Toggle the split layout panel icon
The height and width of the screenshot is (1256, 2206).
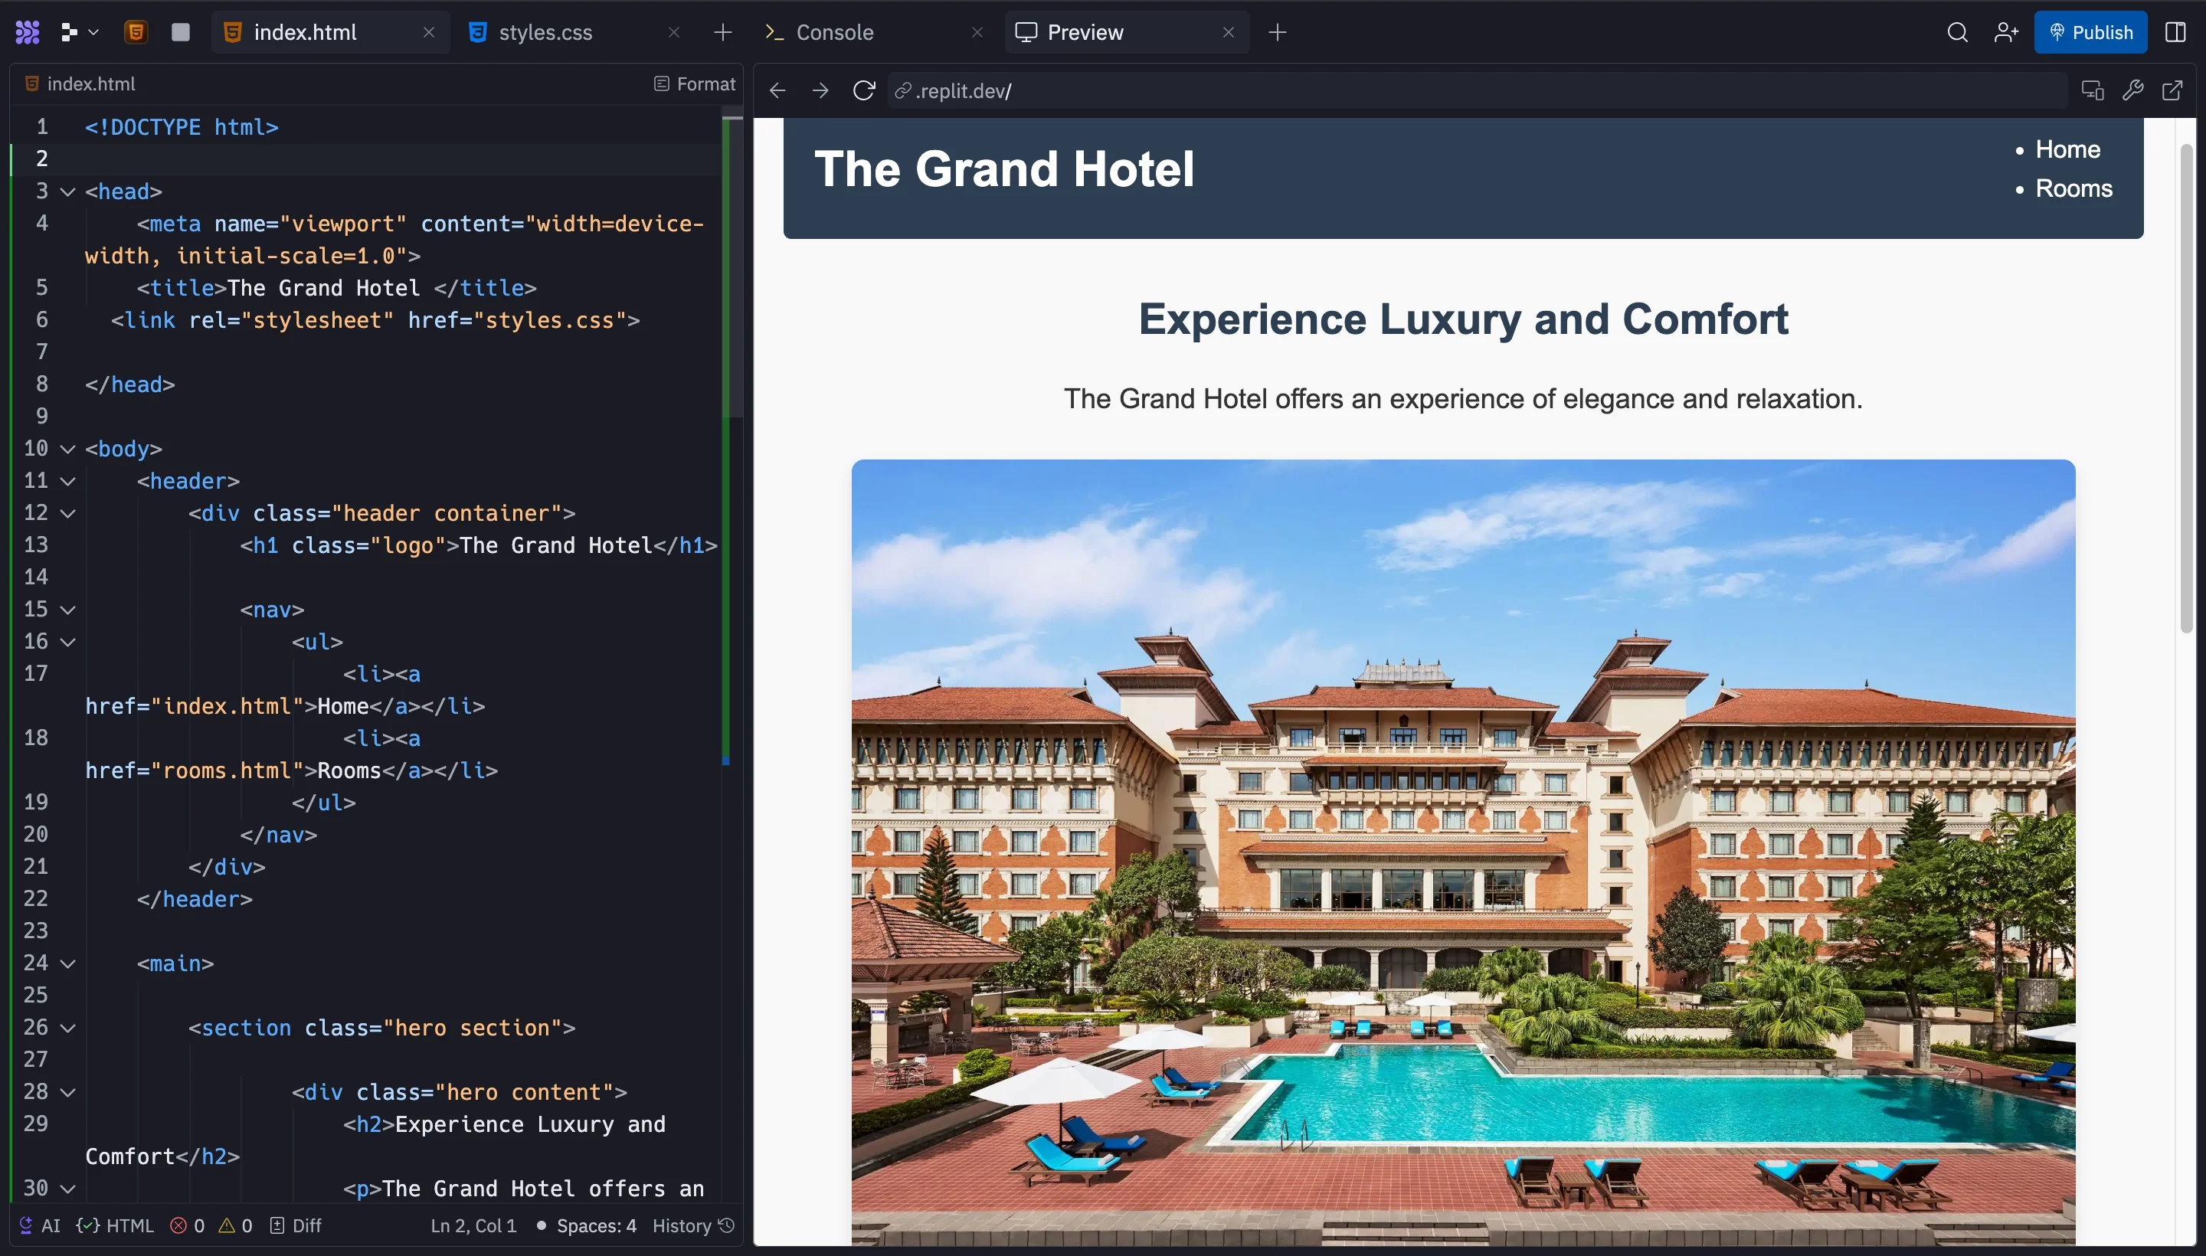pyautogui.click(x=2175, y=32)
